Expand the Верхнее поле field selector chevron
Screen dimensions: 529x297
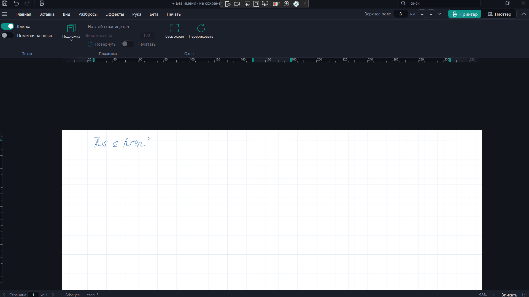[x=440, y=14]
